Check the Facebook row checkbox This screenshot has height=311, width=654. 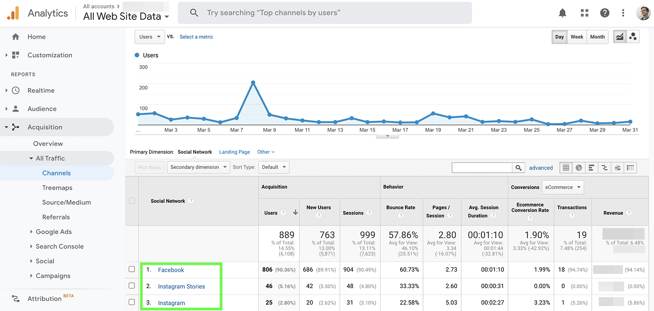click(132, 269)
